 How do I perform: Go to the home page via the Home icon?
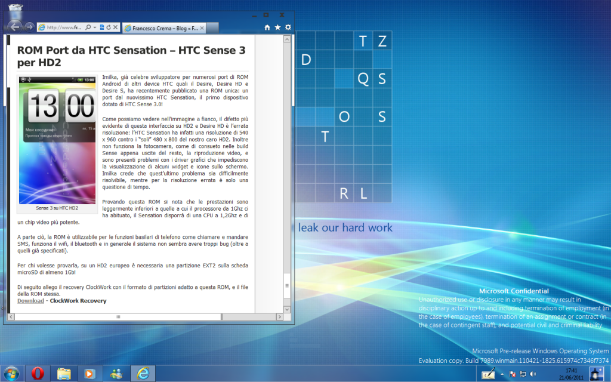click(x=267, y=27)
